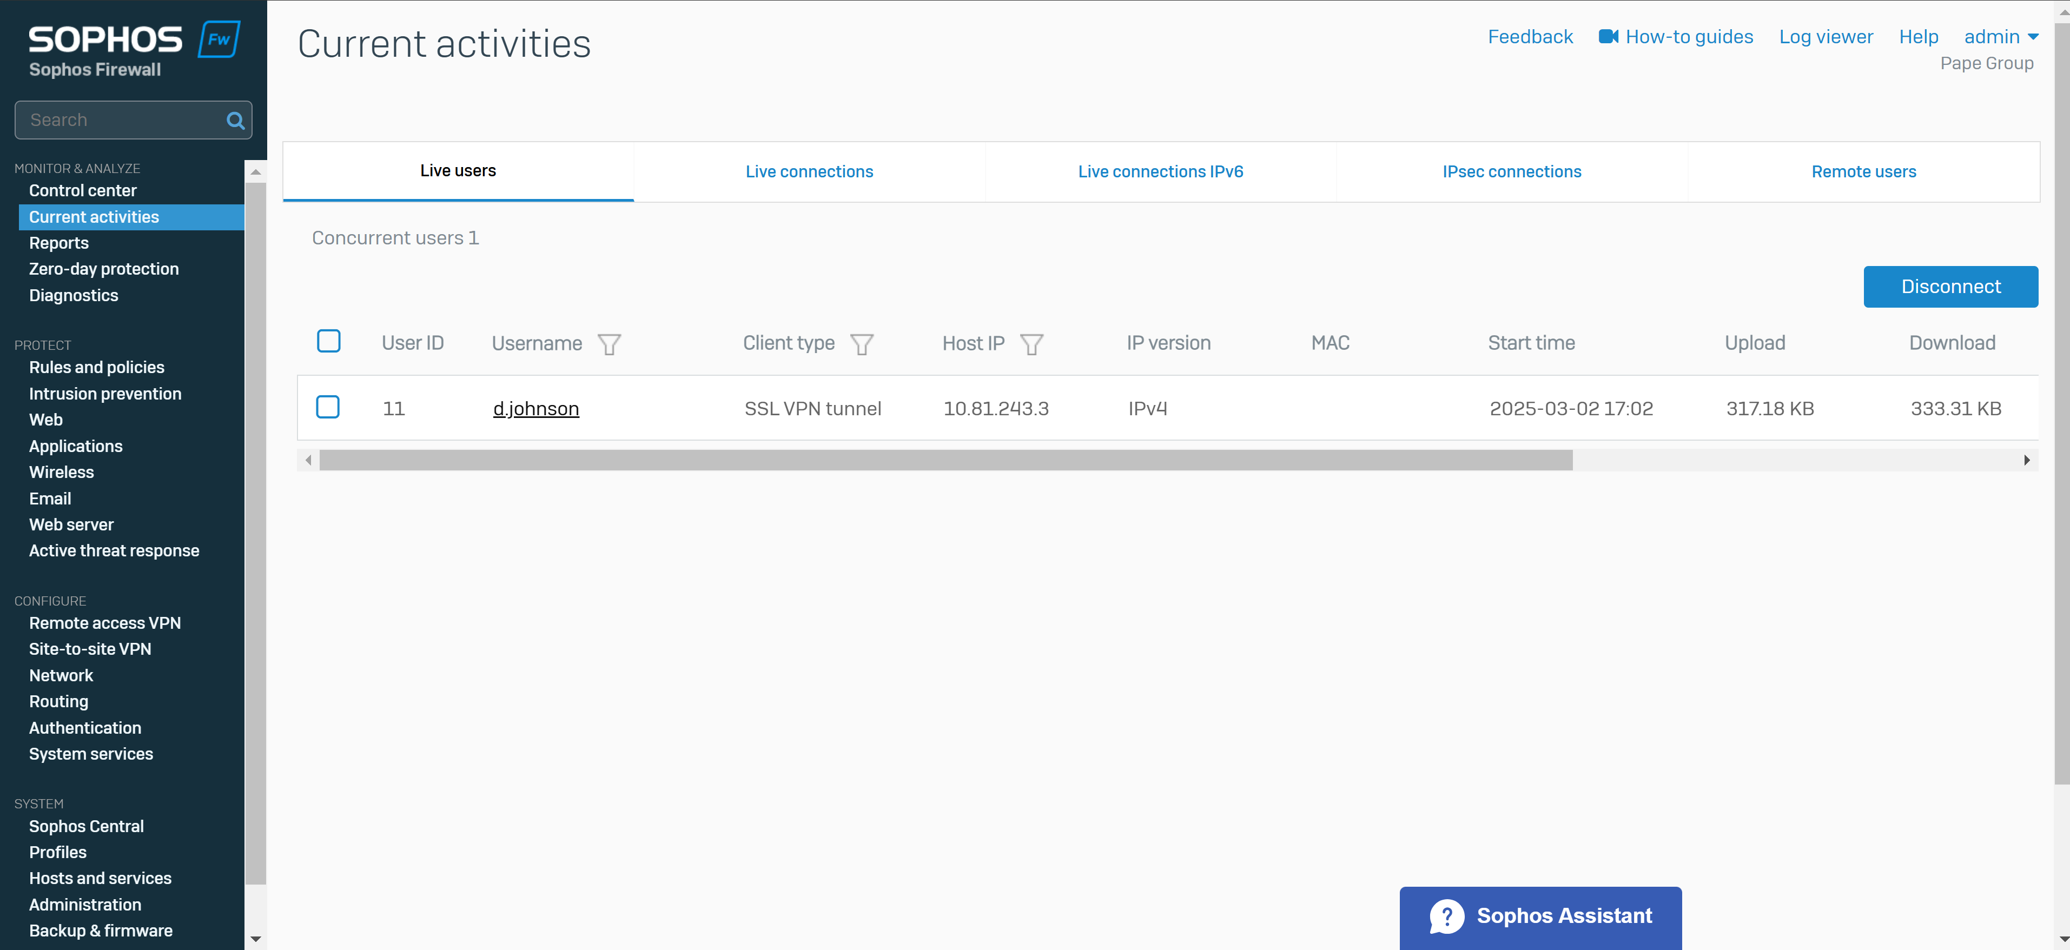Open the Feedback link
Viewport: 2070px width, 950px height.
[x=1530, y=37]
